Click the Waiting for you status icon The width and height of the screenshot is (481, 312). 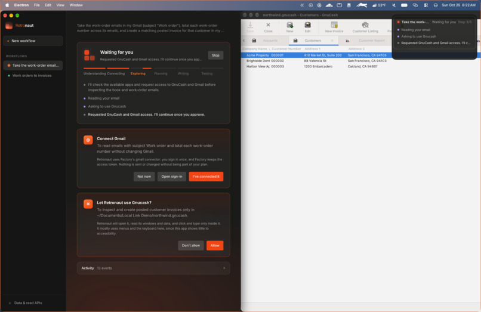[x=90, y=55]
